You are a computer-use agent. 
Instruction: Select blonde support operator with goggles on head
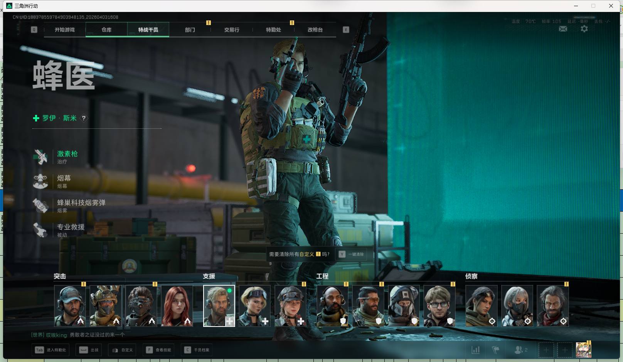[254, 306]
